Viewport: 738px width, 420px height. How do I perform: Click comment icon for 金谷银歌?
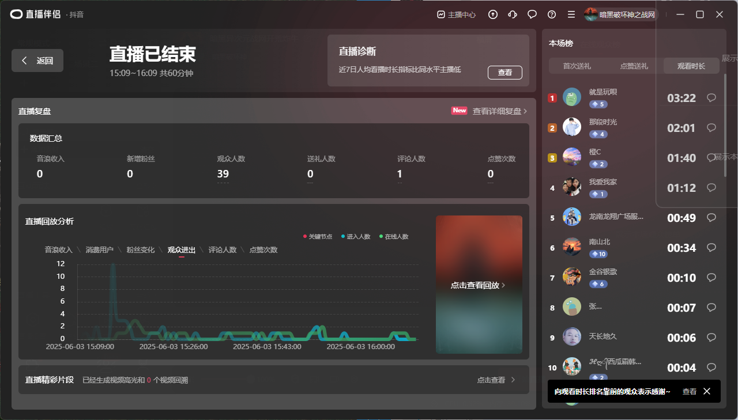pos(711,278)
